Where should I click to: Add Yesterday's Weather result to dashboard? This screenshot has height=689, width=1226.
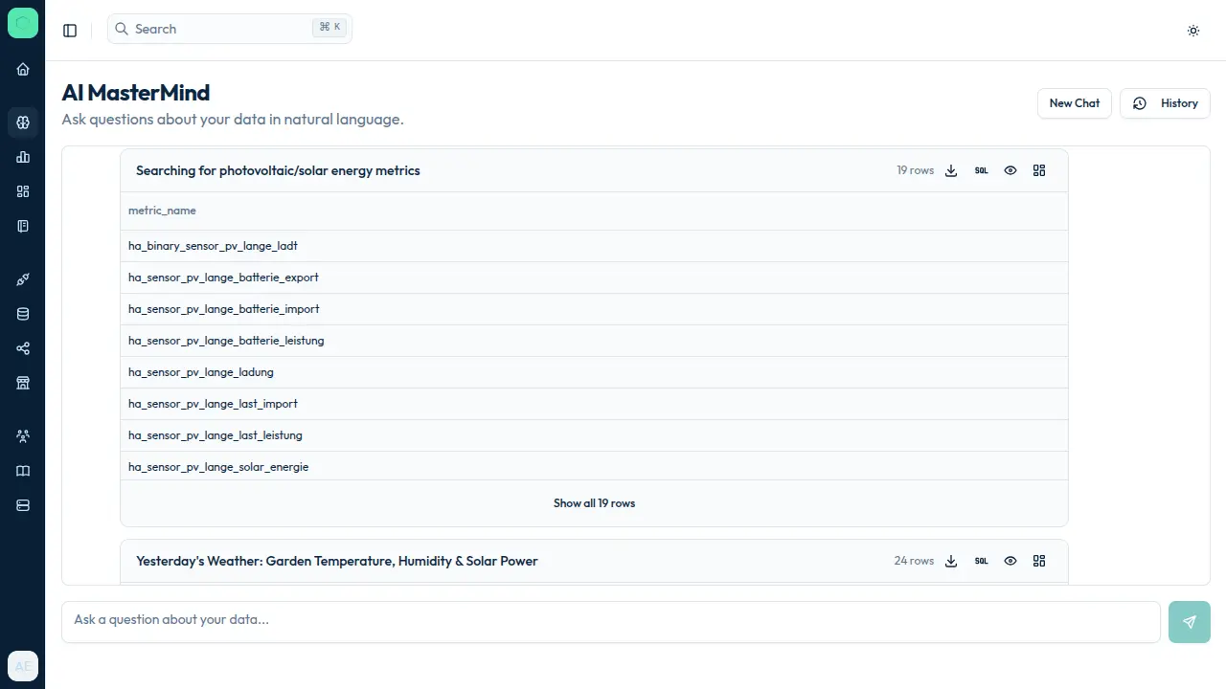pyautogui.click(x=1039, y=561)
